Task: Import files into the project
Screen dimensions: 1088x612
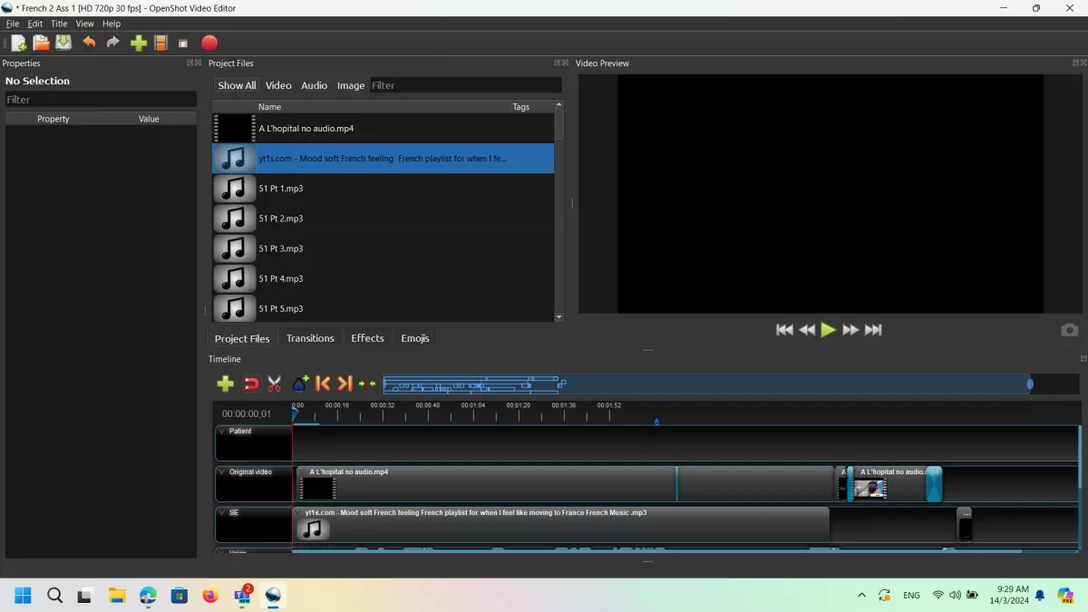Action: tap(139, 43)
